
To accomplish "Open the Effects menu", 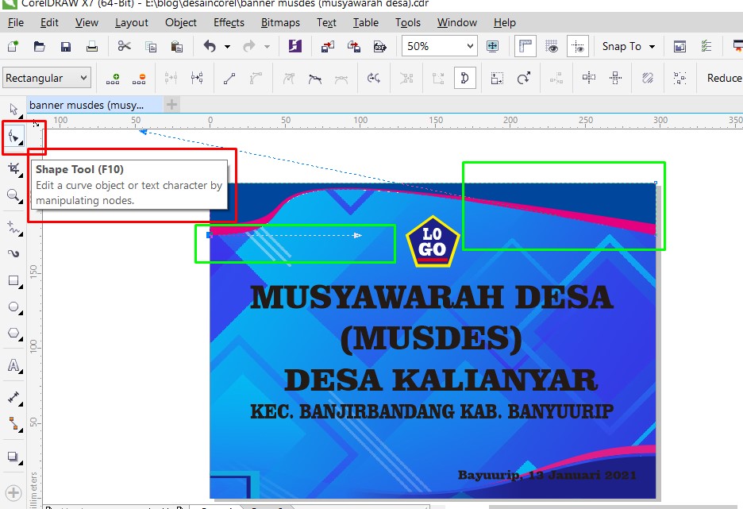I will point(228,22).
